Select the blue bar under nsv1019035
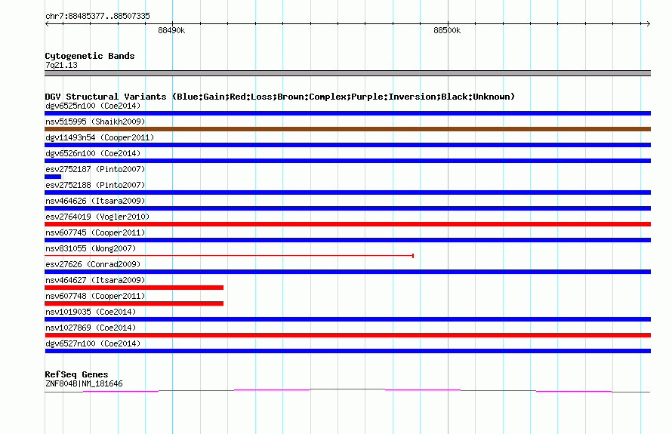672x434 pixels. click(x=347, y=319)
